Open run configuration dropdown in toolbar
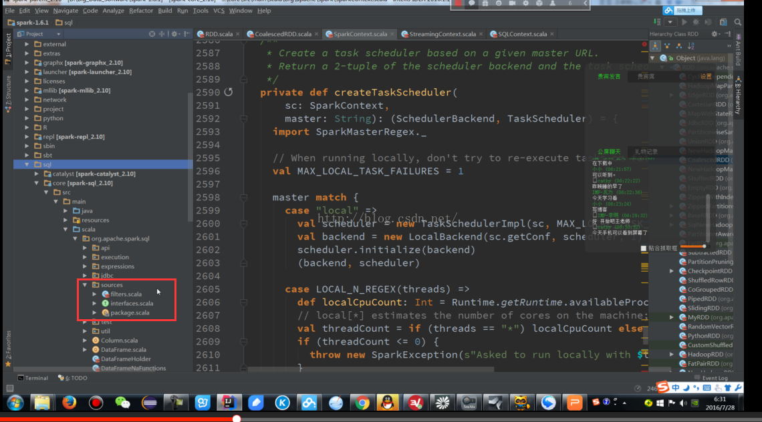The image size is (762, 422). coord(670,22)
